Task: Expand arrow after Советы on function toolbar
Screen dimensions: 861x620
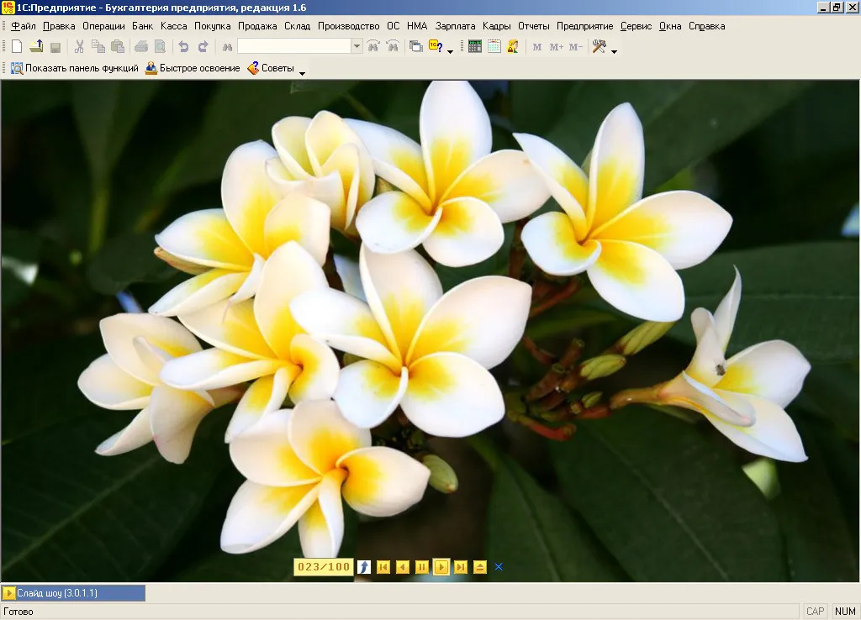Action: coord(302,73)
